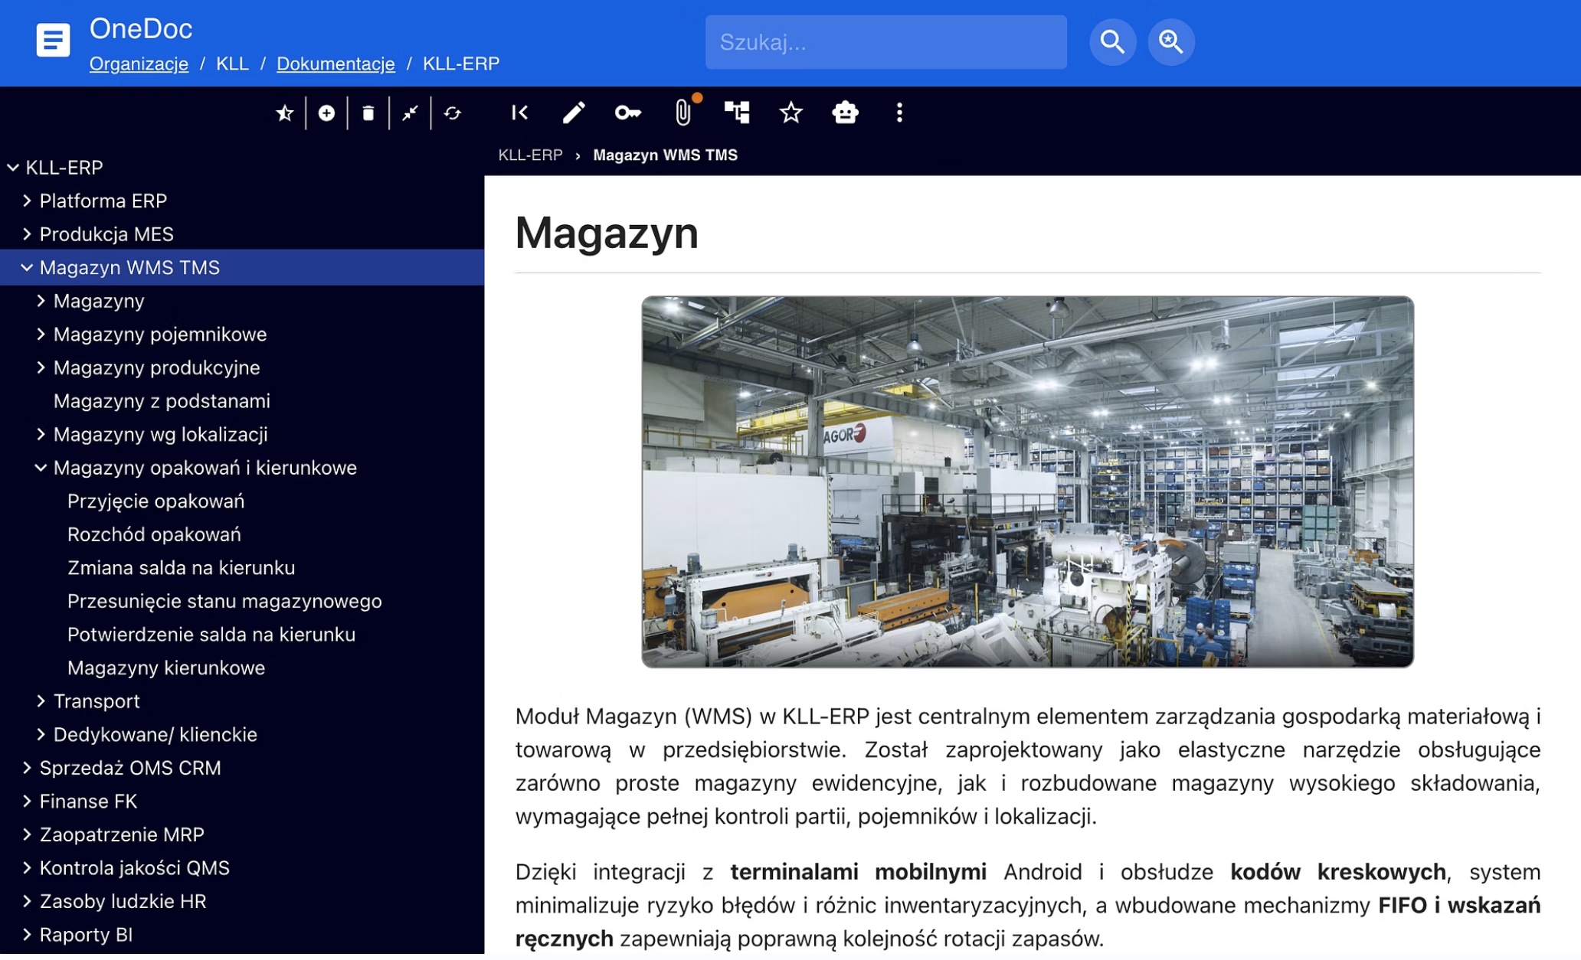Screen dimensions: 1581x960
Task: Collapse all tree nodes with inward arrows icon
Action: [x=411, y=113]
